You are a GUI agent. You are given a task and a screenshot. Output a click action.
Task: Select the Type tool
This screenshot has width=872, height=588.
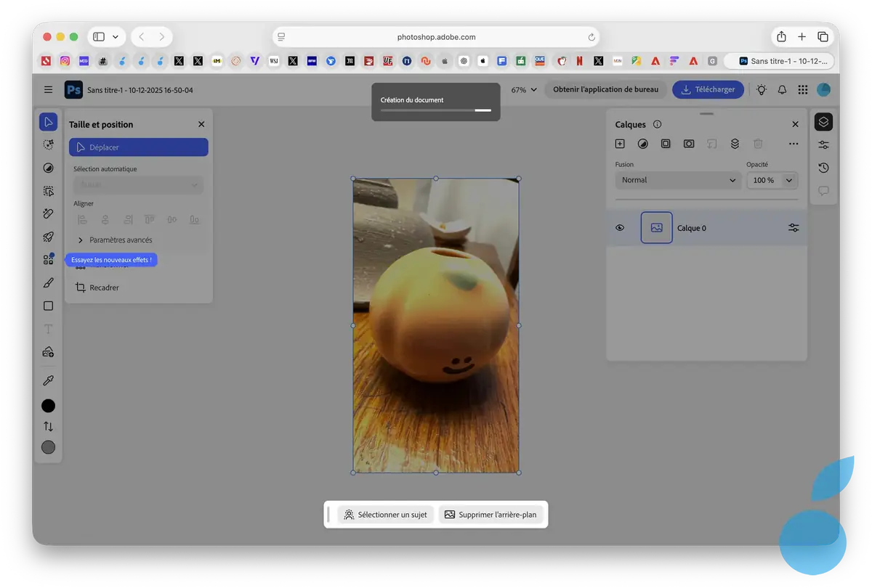click(x=48, y=329)
